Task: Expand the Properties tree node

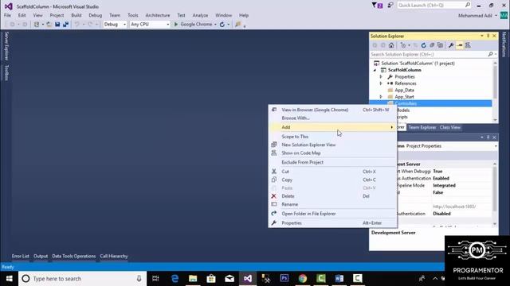Action: point(381,77)
